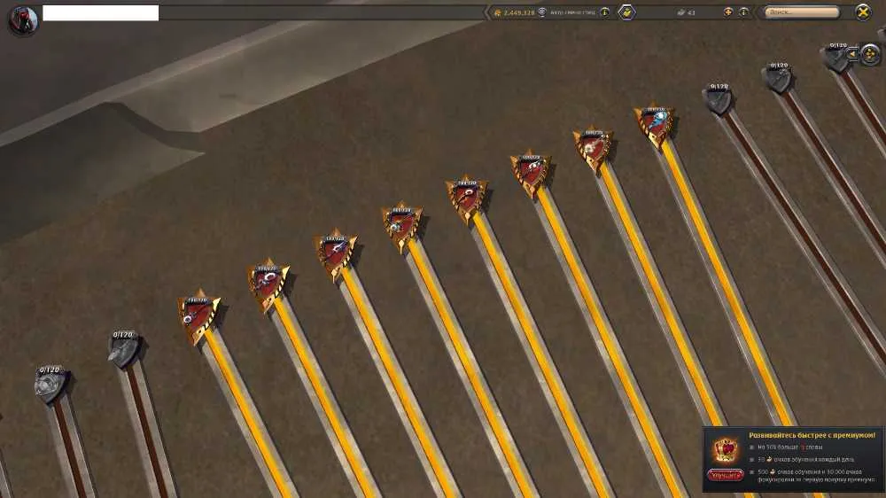Viewport: 886px width, 498px height.
Task: Click the left arrow navigation button
Action: (x=852, y=54)
